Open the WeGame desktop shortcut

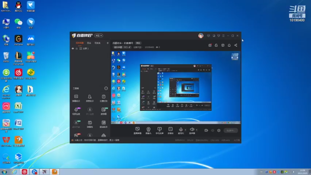tap(18, 40)
